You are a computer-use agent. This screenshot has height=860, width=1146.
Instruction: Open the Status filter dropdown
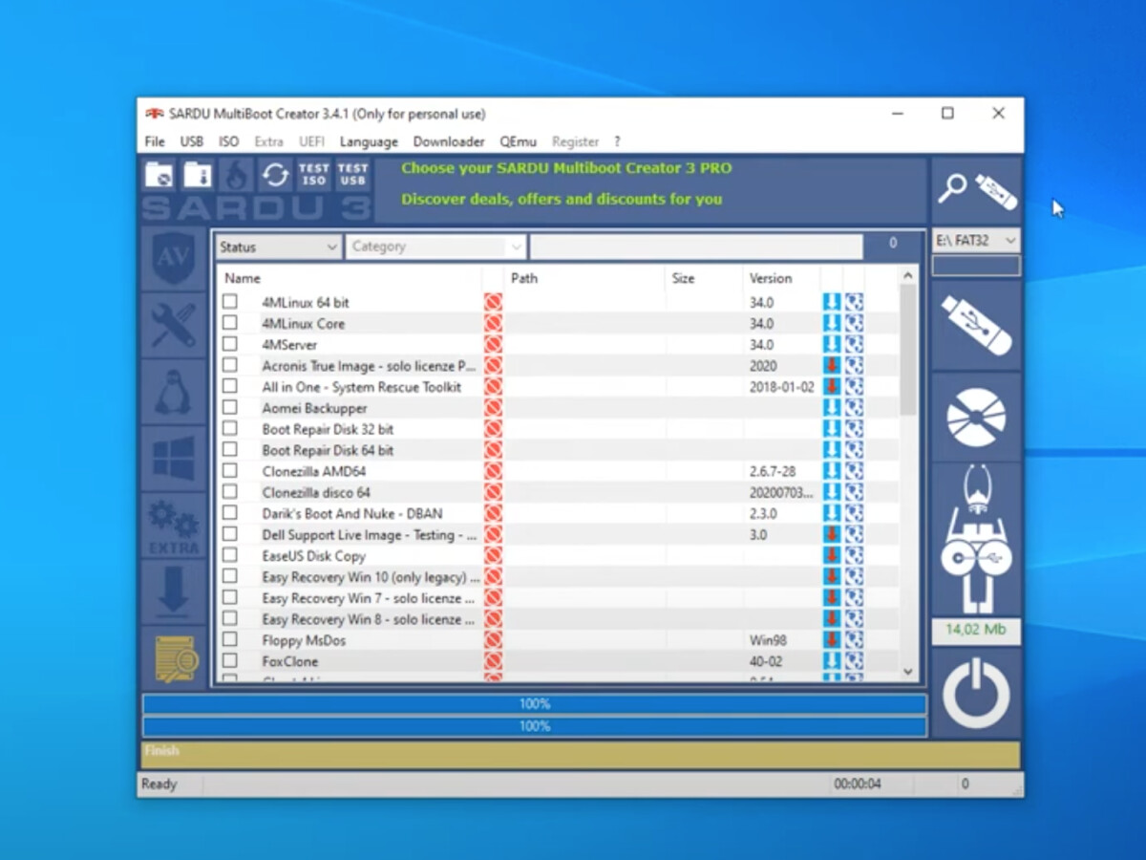(278, 247)
